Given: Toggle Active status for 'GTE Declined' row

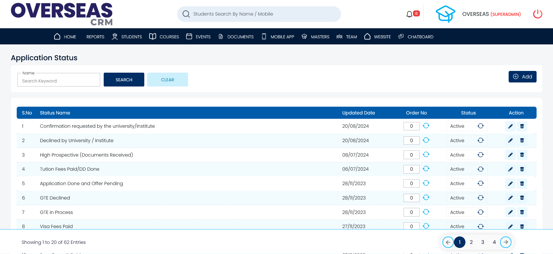Looking at the screenshot, I should pos(480,198).
